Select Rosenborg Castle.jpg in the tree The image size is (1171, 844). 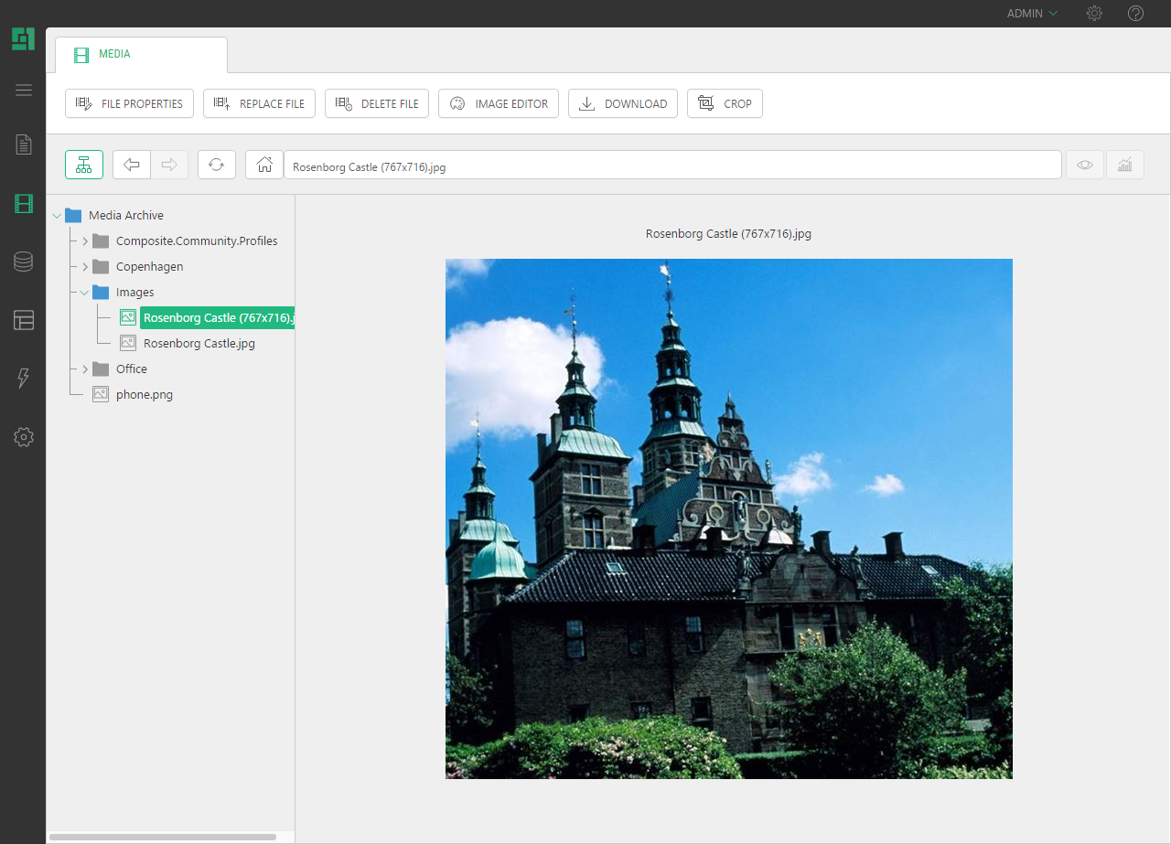click(x=199, y=344)
